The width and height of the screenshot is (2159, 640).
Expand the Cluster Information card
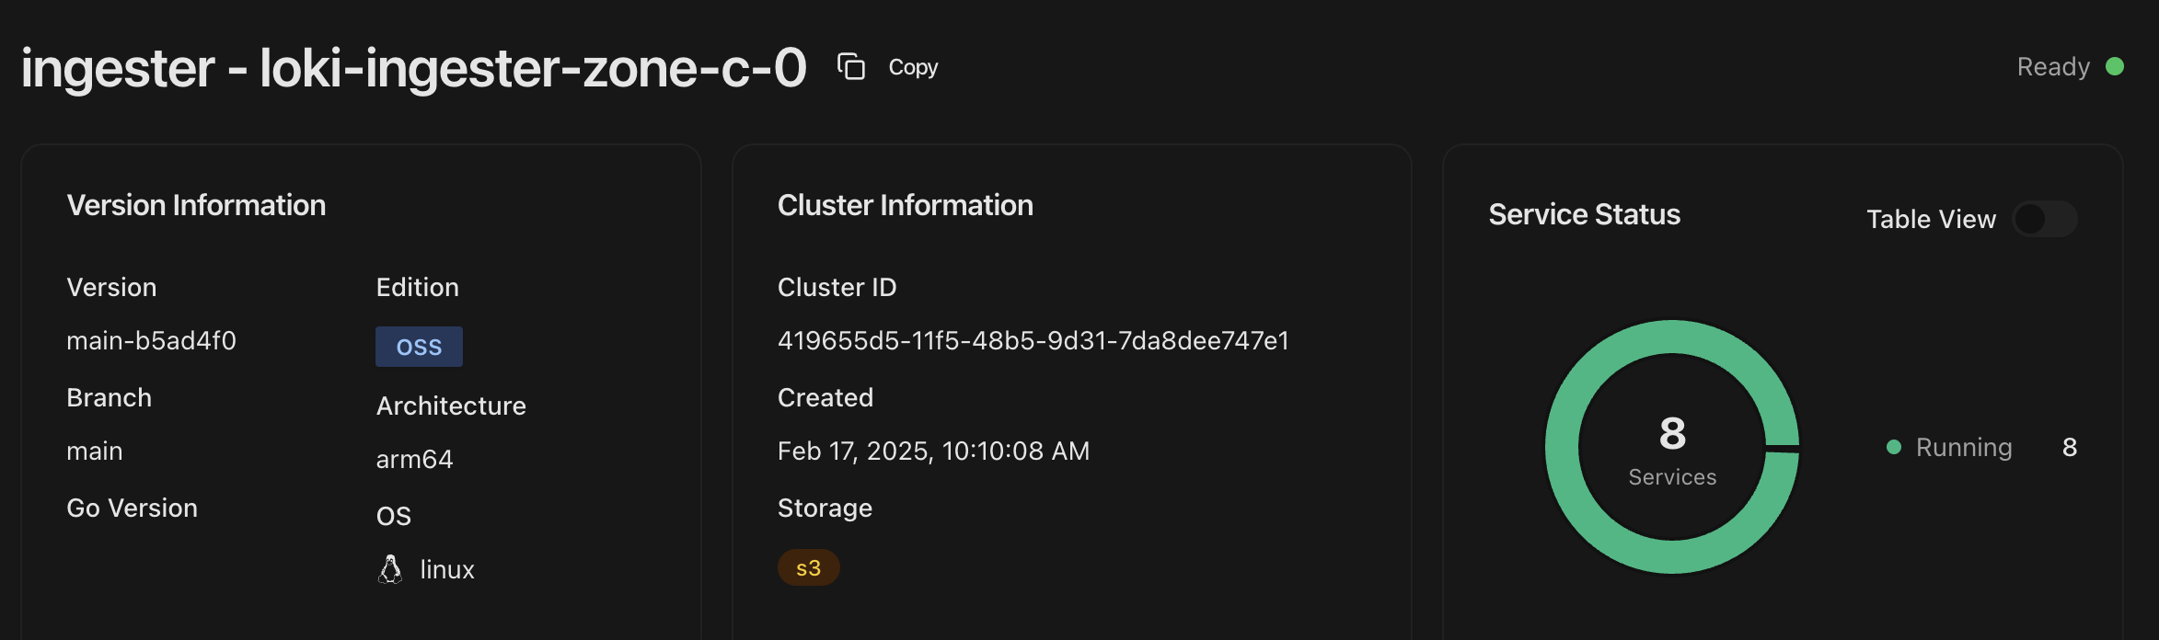[x=906, y=204]
